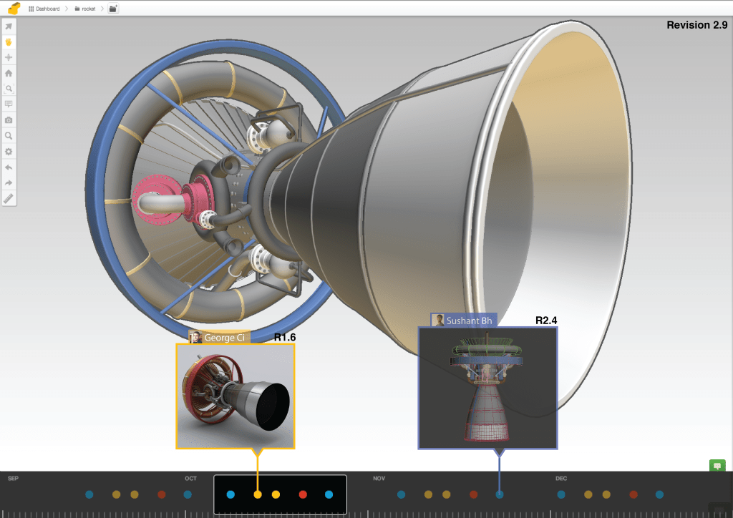Select the zoom-to-region tool

pyautogui.click(x=9, y=89)
